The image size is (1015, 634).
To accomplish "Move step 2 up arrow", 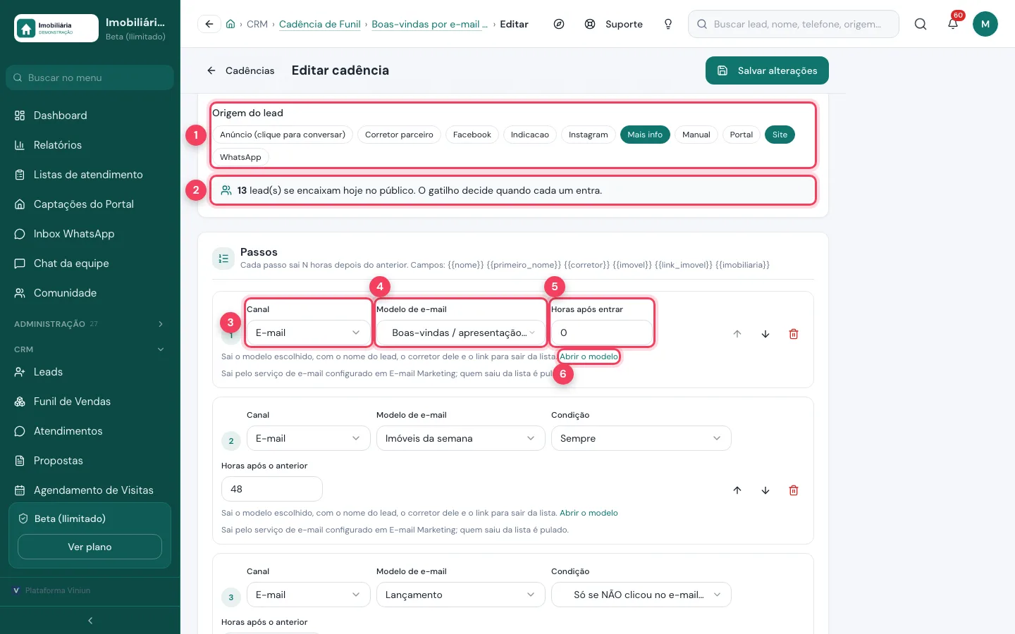I will click(x=737, y=490).
